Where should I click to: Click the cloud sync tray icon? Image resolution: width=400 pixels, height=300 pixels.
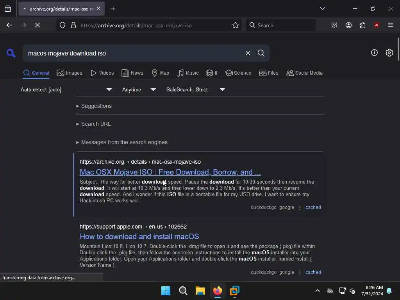330,291
